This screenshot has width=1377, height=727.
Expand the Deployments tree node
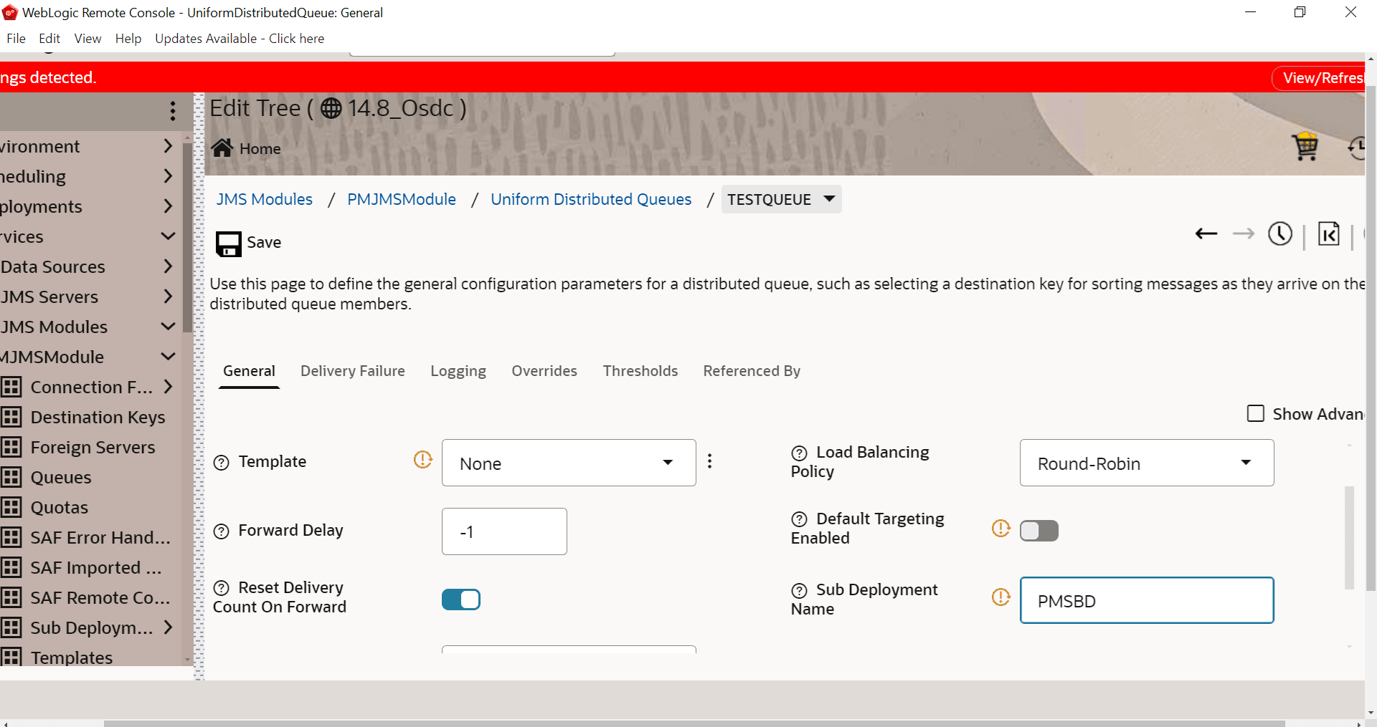point(168,206)
